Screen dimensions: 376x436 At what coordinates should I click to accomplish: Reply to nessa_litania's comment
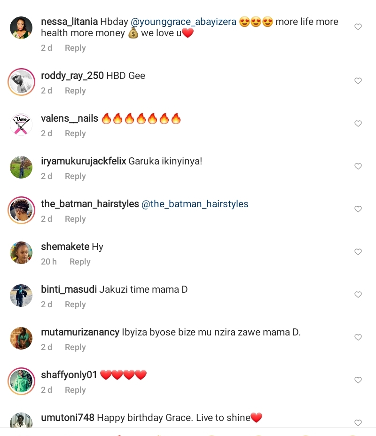click(75, 48)
